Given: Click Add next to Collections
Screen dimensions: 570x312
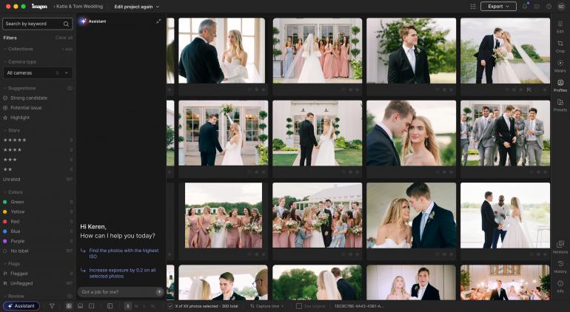Looking at the screenshot, I should (x=67, y=49).
